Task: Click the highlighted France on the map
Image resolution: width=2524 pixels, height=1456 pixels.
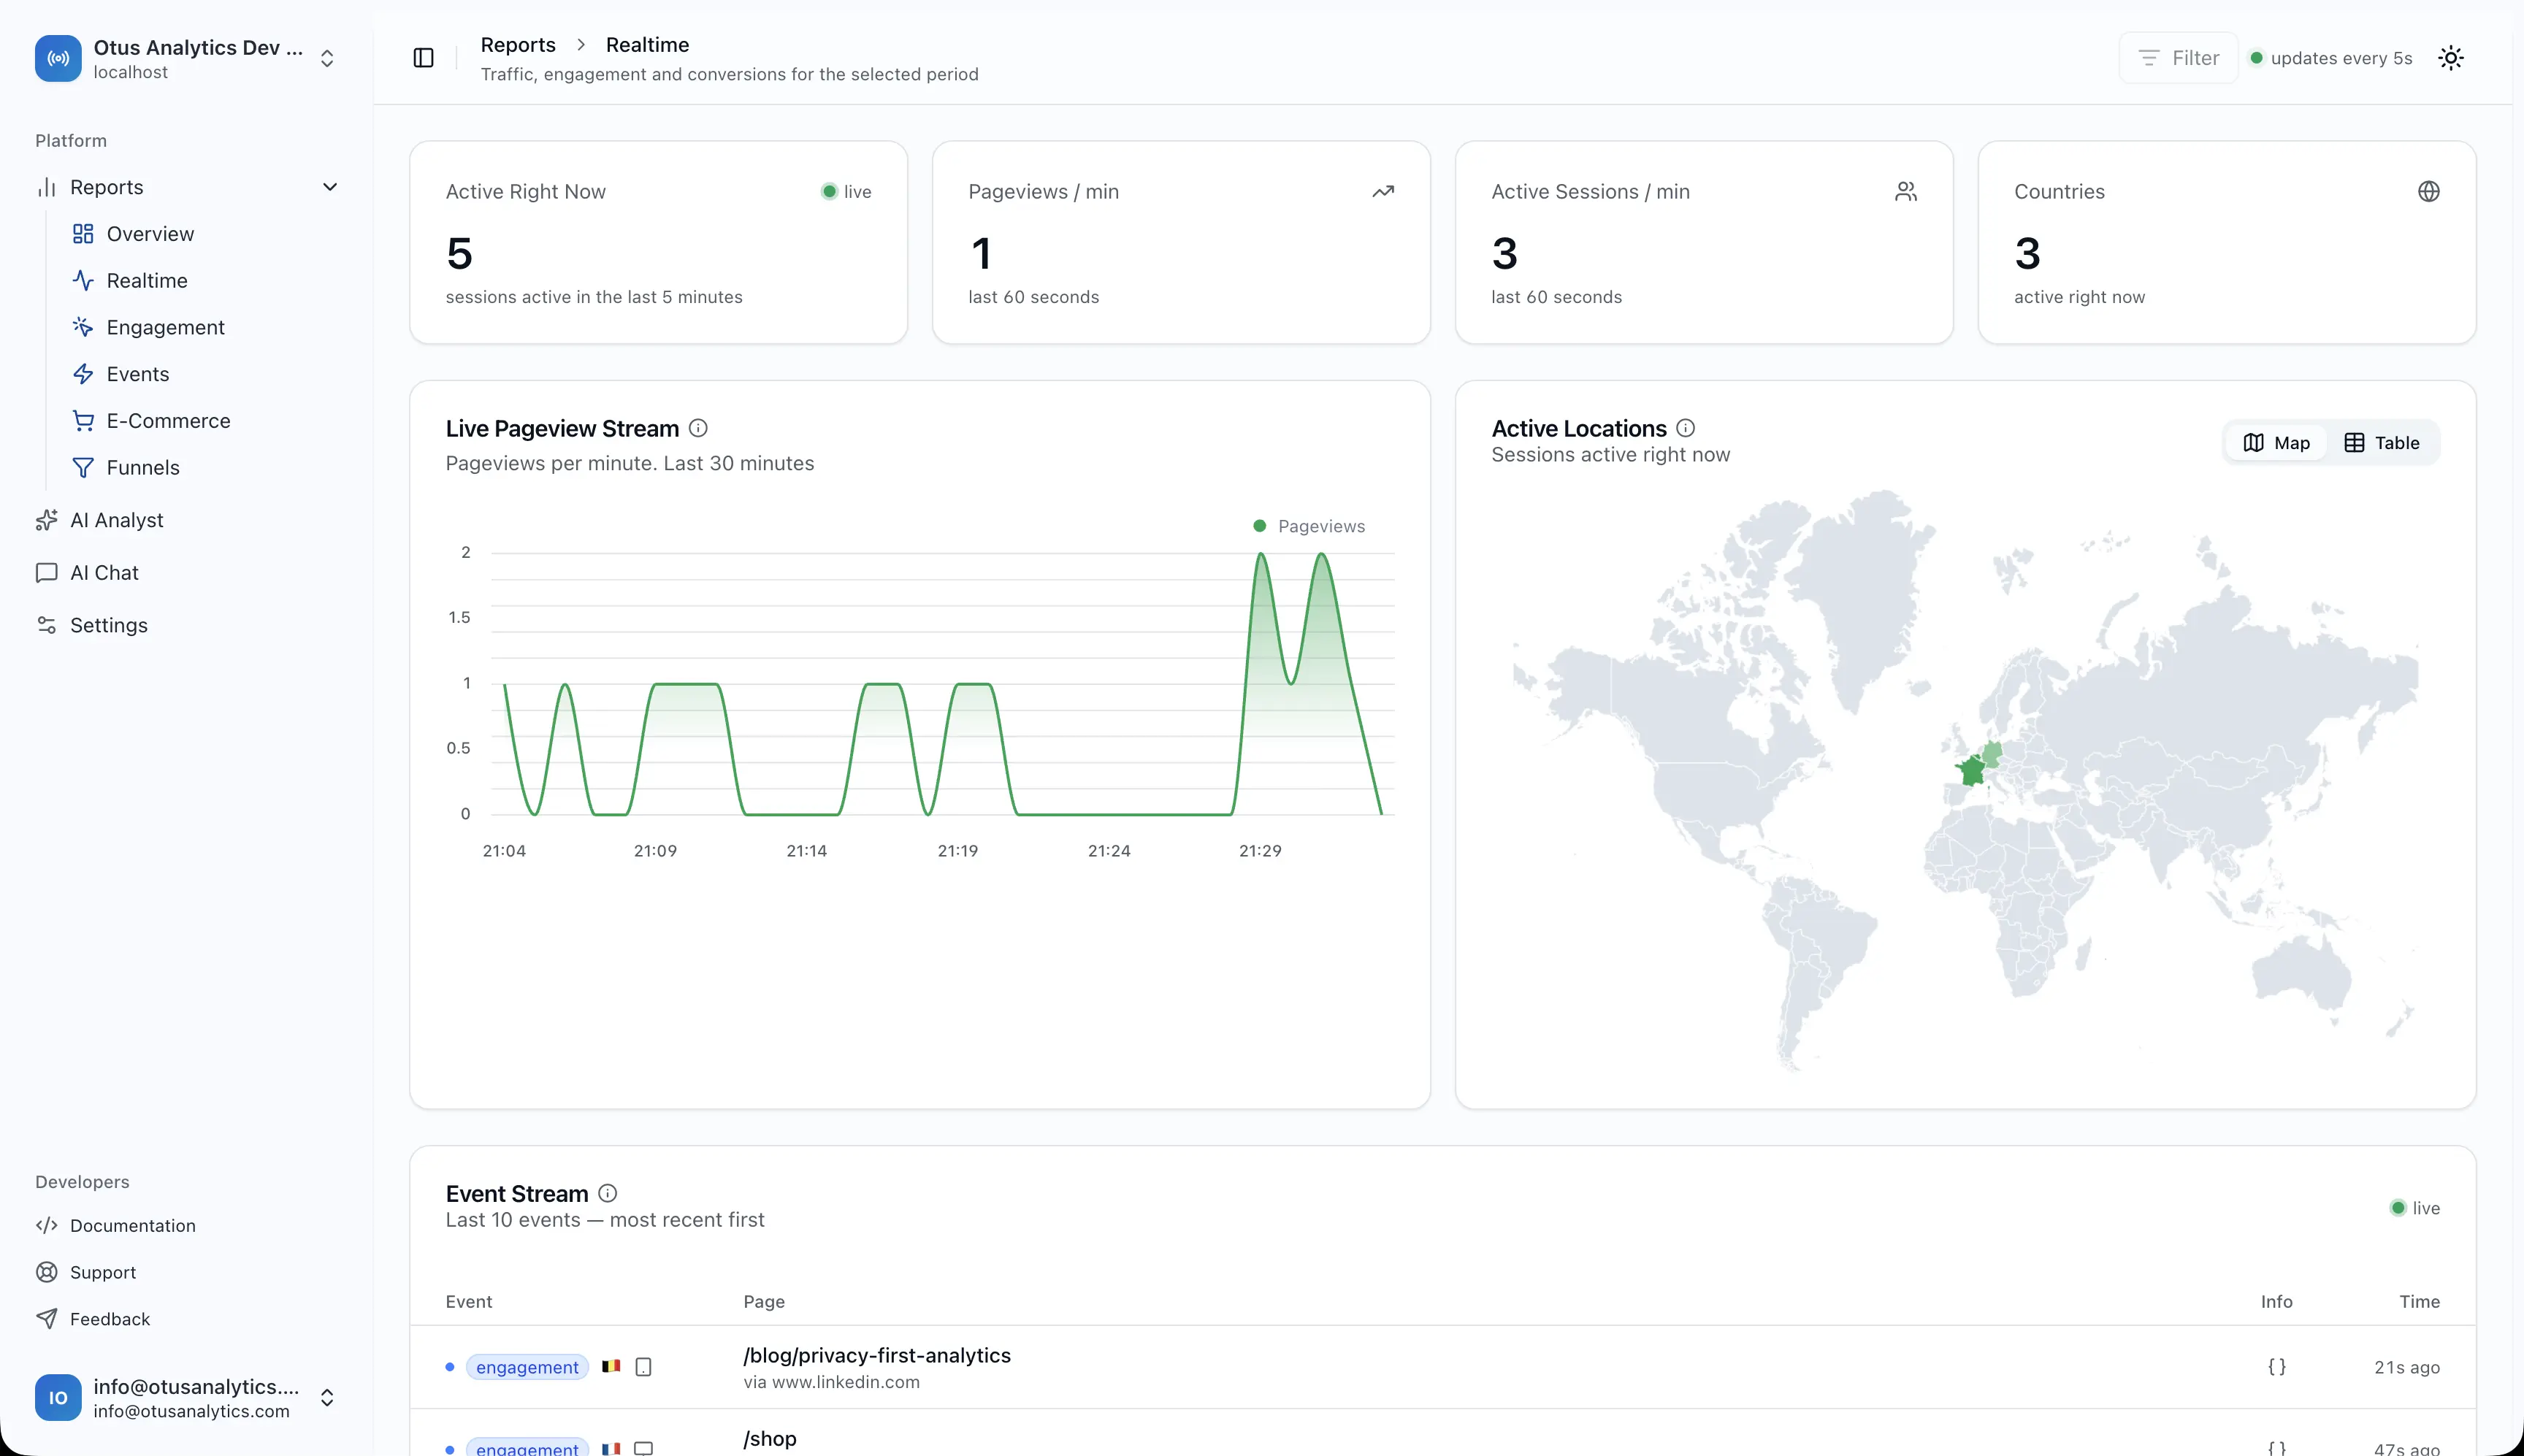Action: [x=1971, y=770]
